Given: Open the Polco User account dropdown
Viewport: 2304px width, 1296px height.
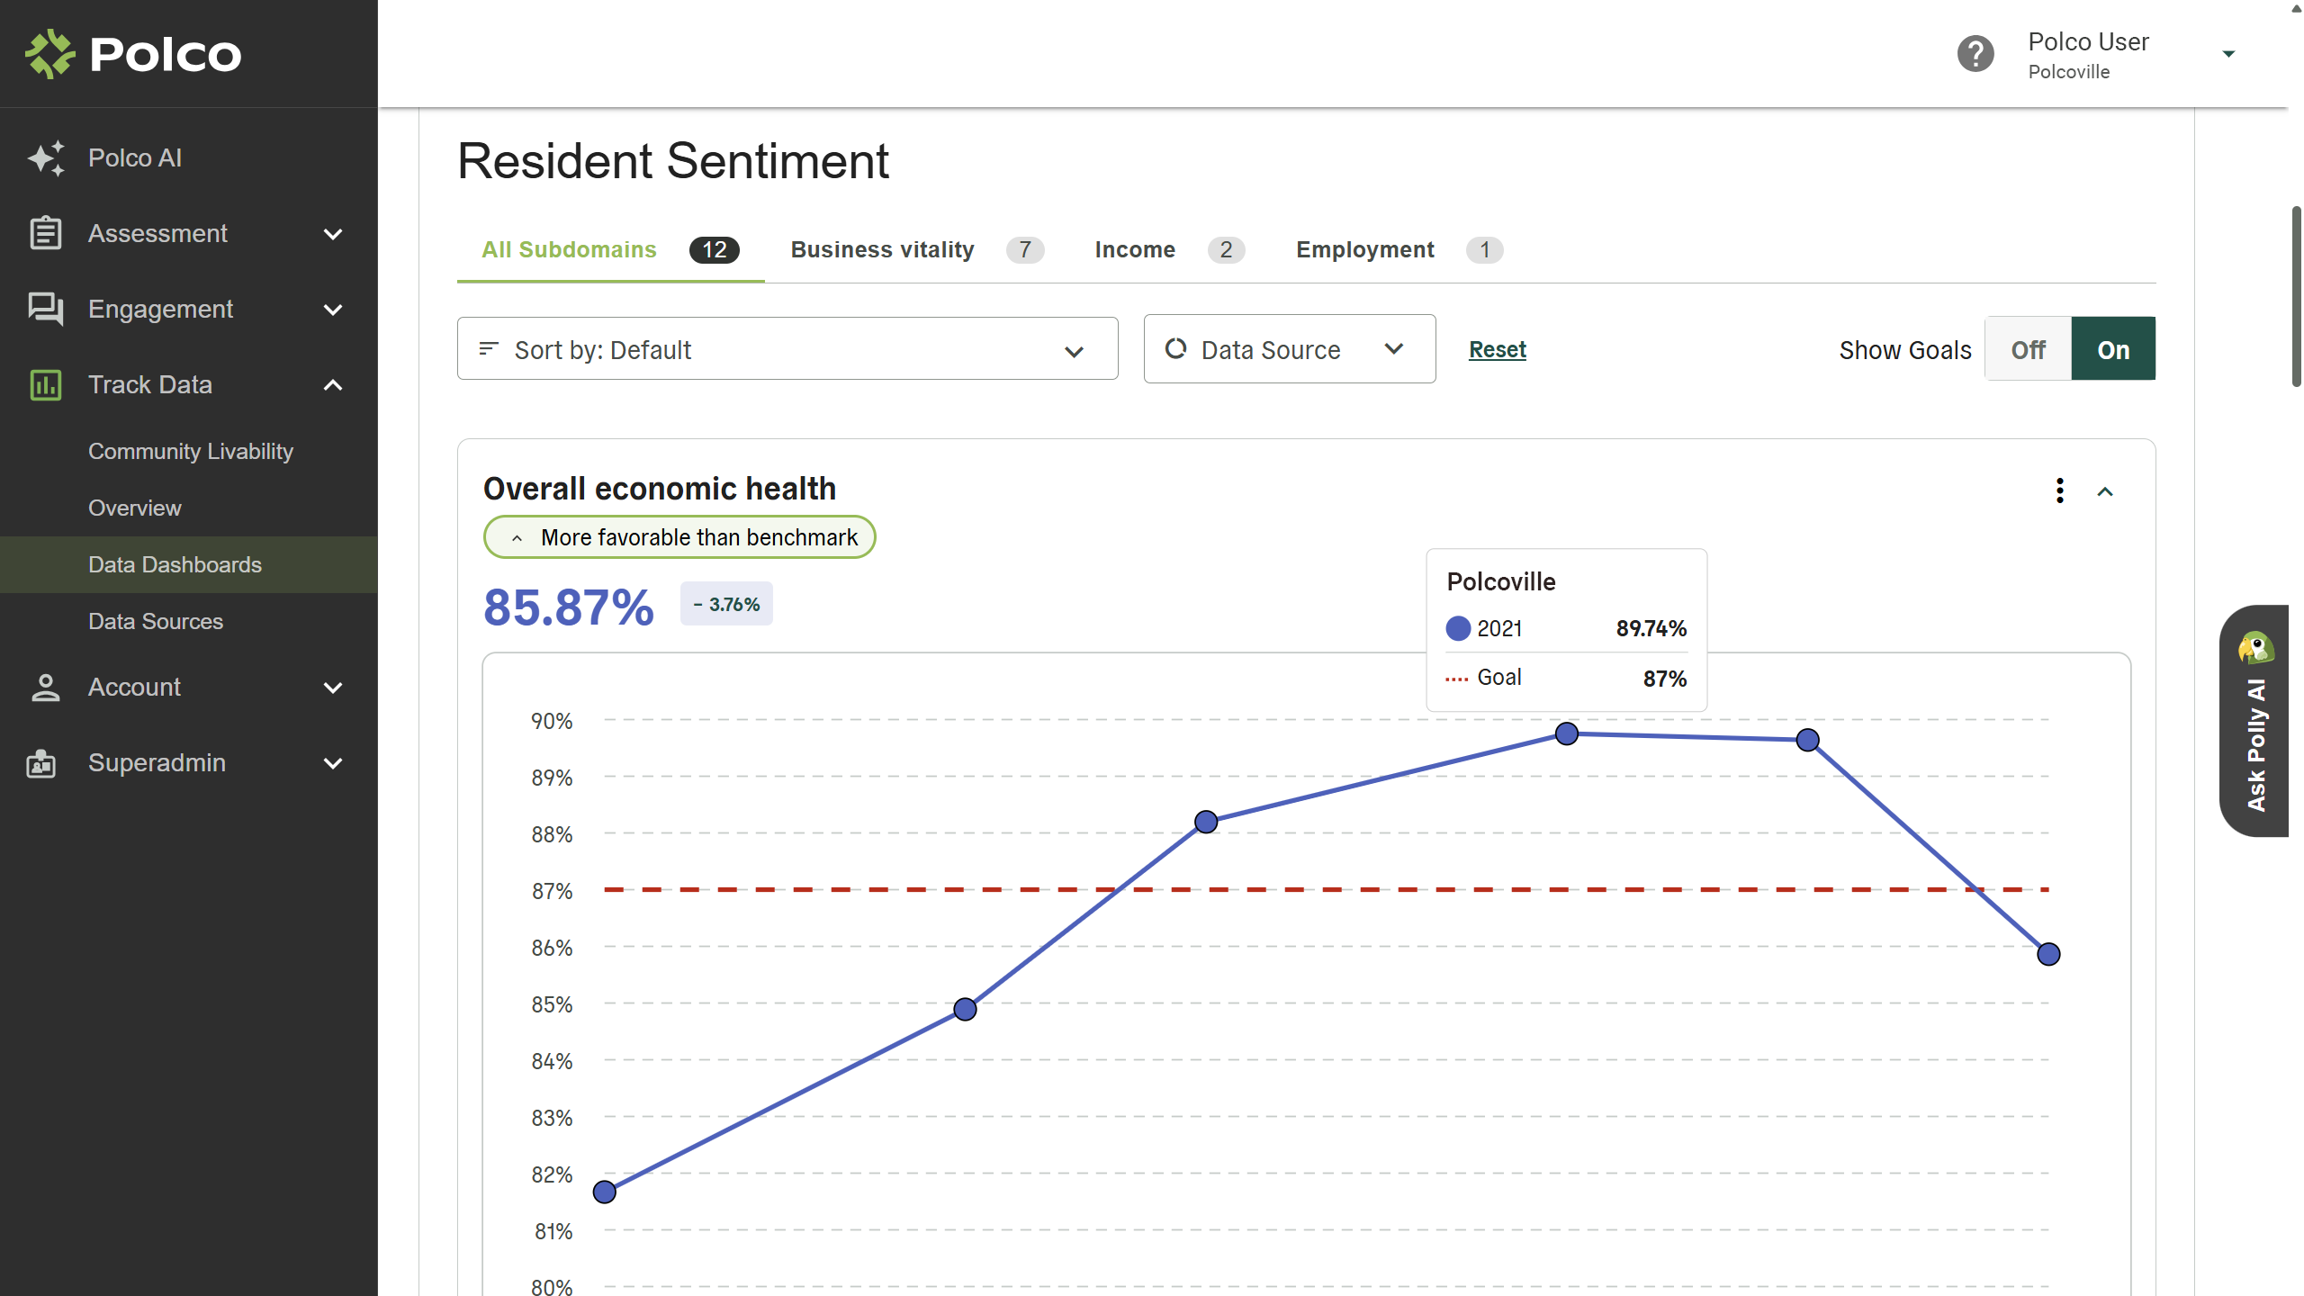Looking at the screenshot, I should [2227, 53].
